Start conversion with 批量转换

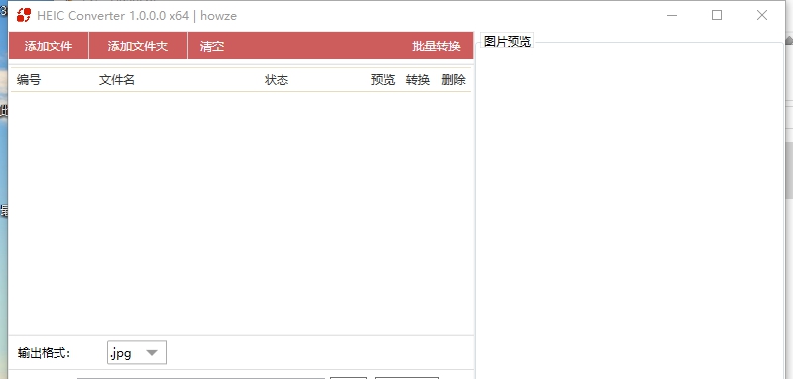pos(436,46)
